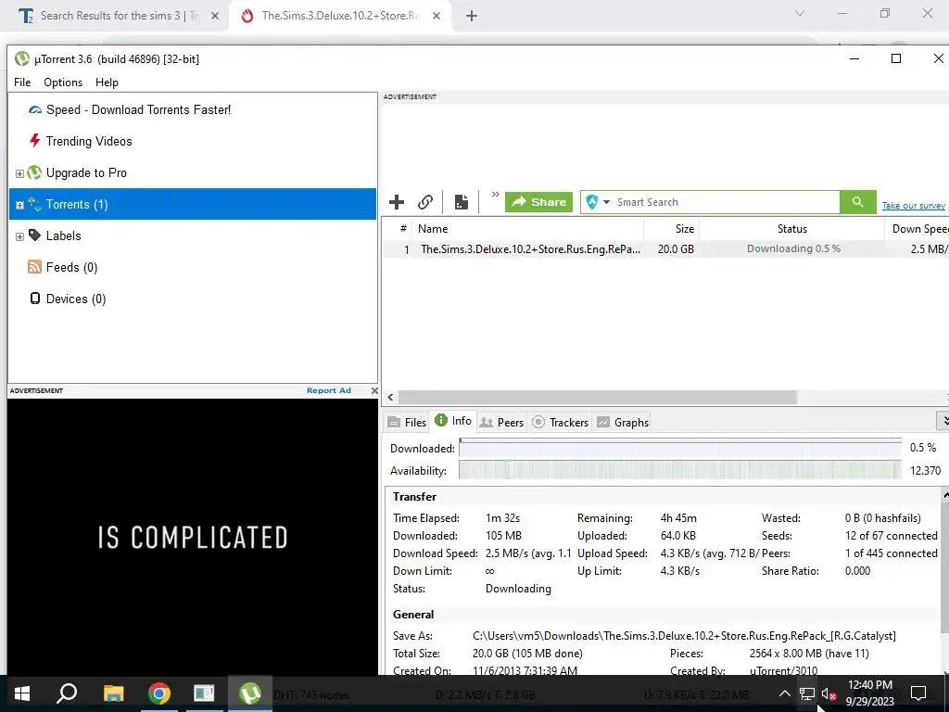Open the browser tab search chevron
The height and width of the screenshot is (712, 949).
799,13
